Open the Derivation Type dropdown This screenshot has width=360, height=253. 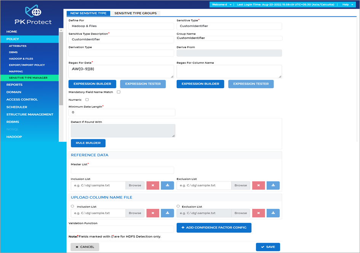121,53
